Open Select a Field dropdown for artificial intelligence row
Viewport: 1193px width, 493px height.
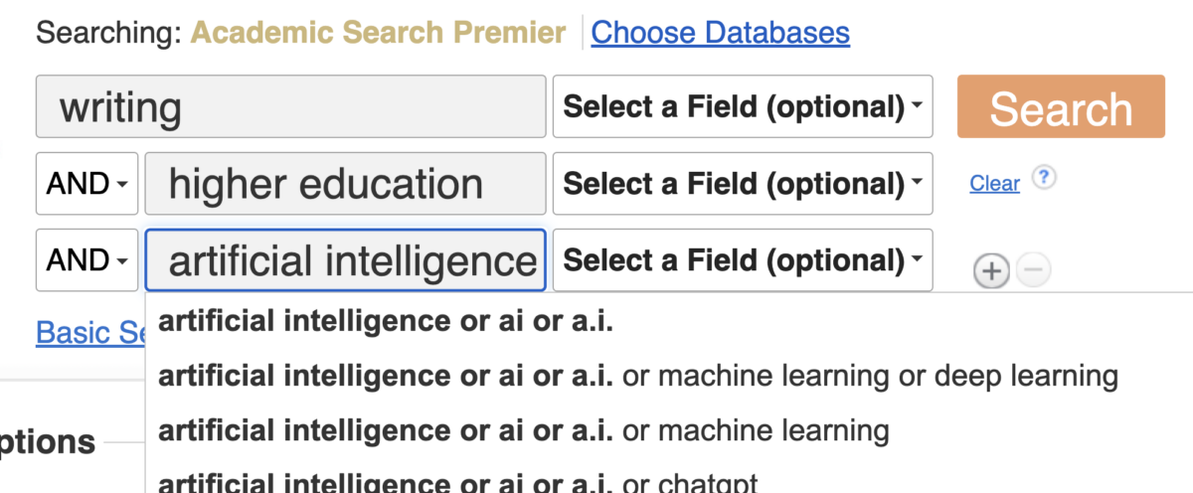tap(743, 260)
